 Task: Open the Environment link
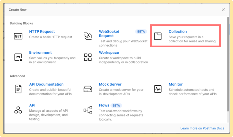[x=40, y=53]
